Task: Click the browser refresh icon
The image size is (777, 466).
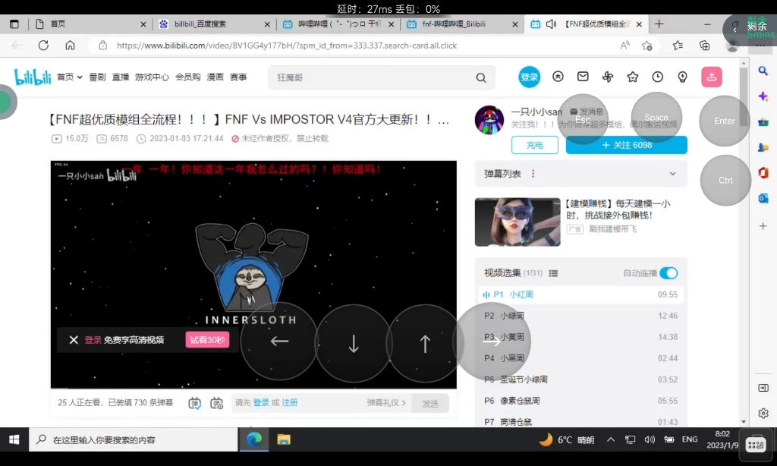Action: (x=43, y=46)
